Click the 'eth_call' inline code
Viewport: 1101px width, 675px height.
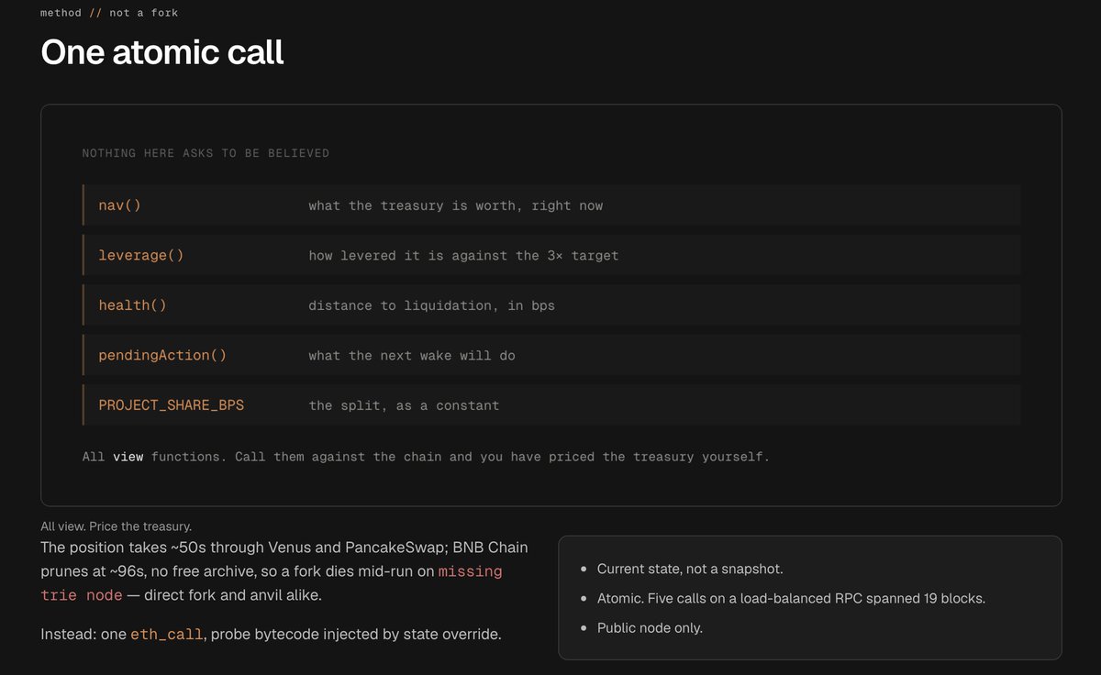166,634
